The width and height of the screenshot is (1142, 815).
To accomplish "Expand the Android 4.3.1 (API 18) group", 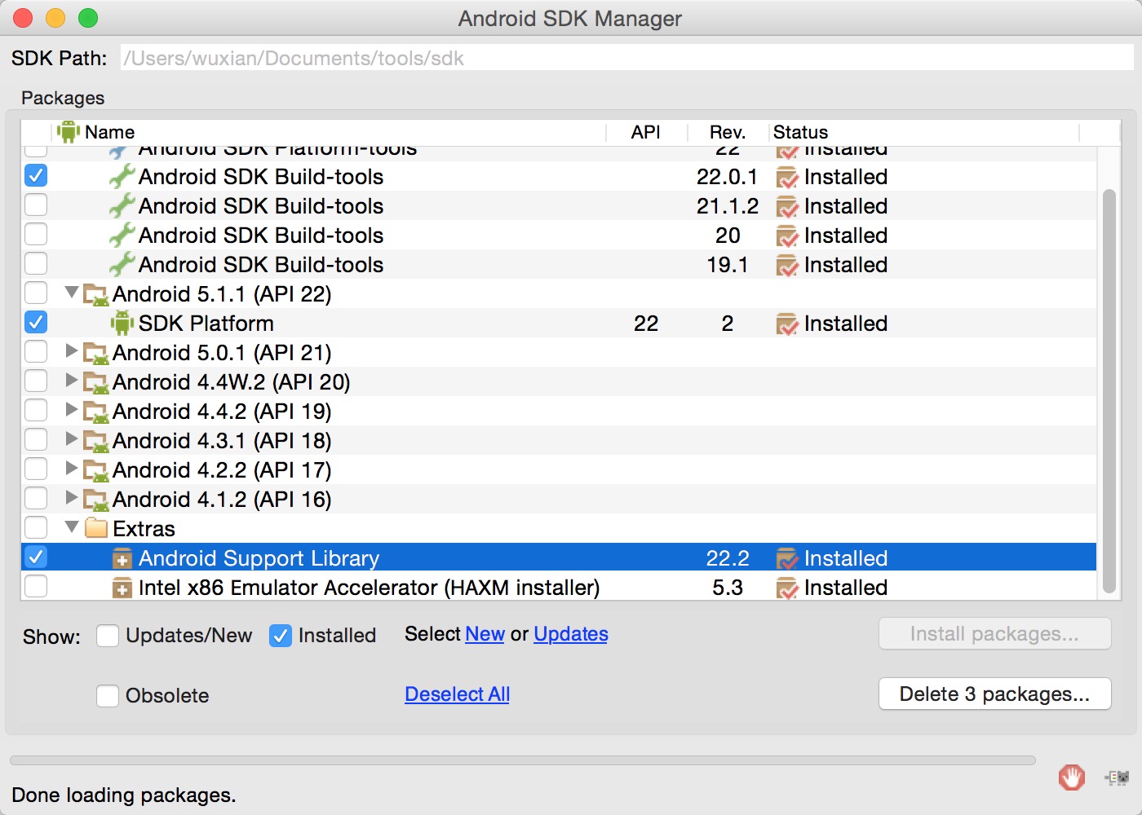I will point(72,438).
